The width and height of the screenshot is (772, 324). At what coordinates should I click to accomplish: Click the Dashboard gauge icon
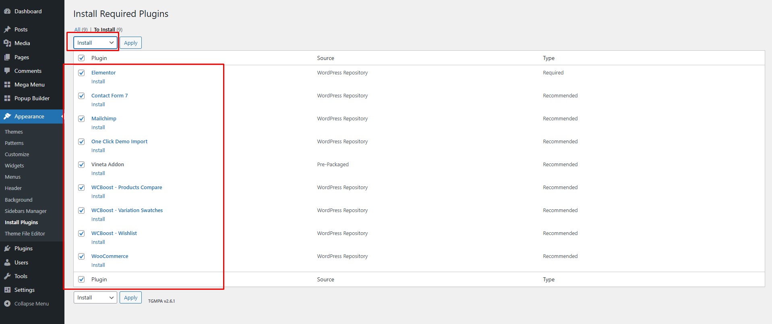(7, 11)
